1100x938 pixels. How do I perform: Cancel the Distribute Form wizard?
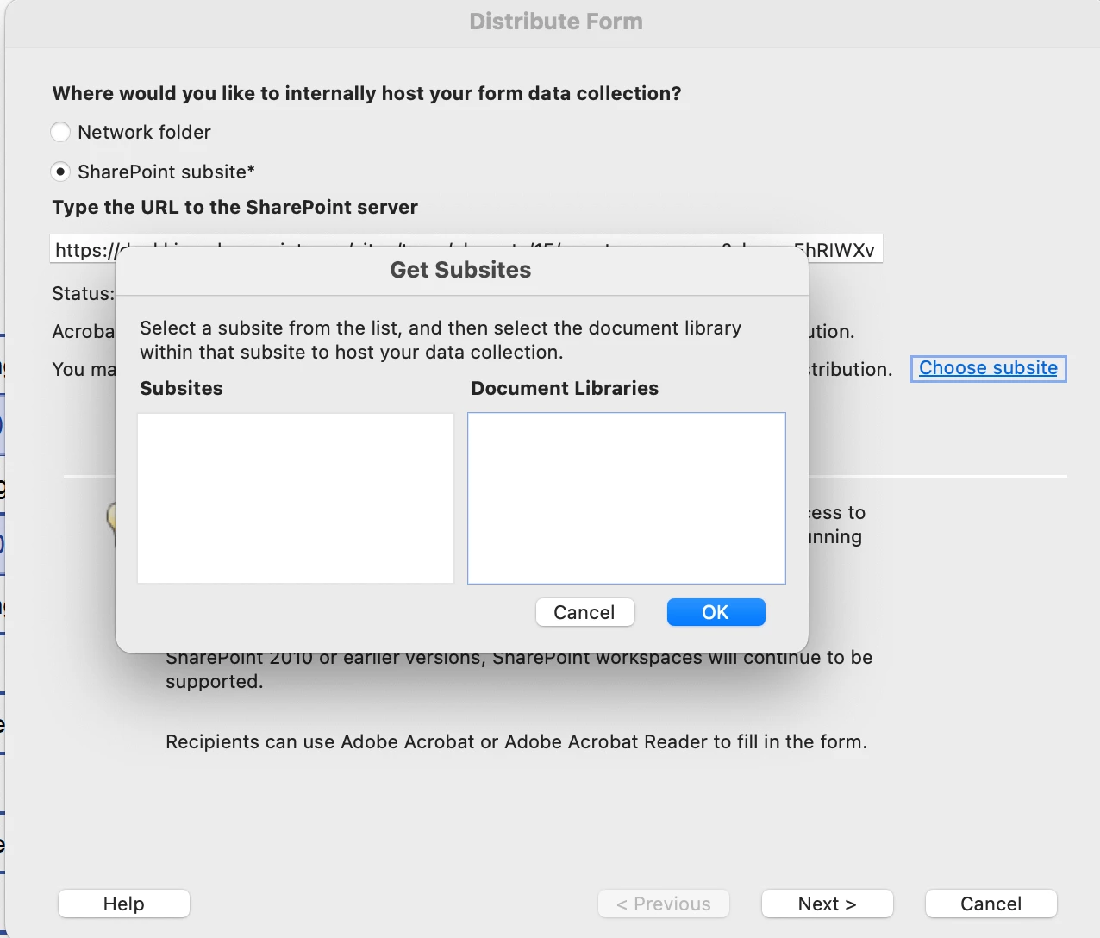991,904
